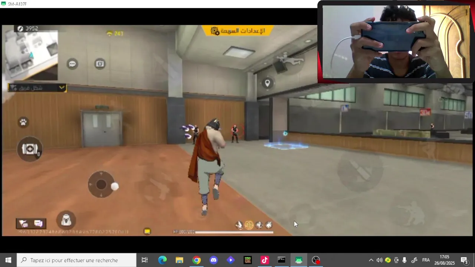Click the microphone tray icon

click(404, 260)
